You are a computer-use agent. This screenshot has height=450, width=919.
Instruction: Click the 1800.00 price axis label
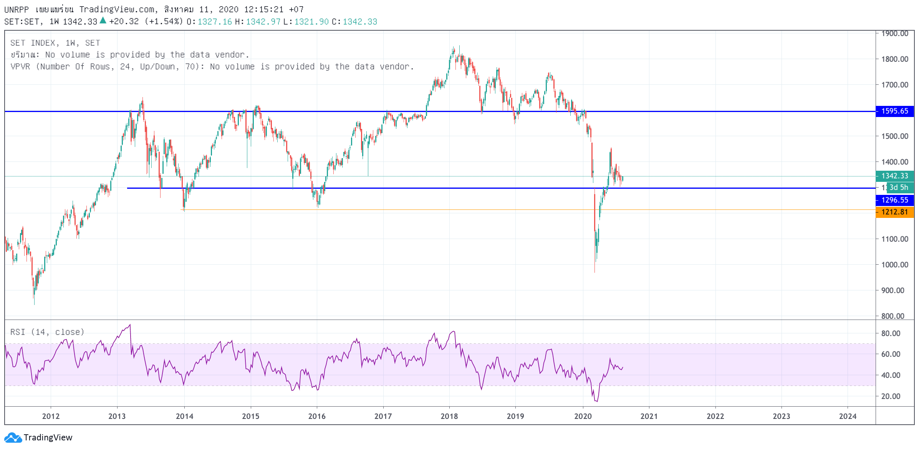pyautogui.click(x=895, y=59)
